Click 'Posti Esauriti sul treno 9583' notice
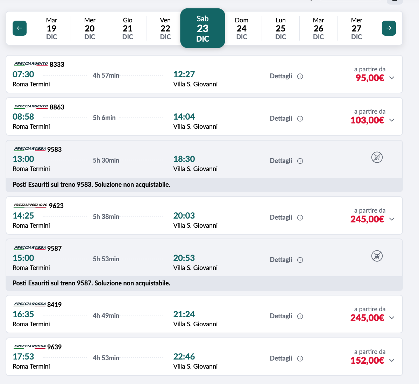Screen dimensions: 419x384 (91, 185)
